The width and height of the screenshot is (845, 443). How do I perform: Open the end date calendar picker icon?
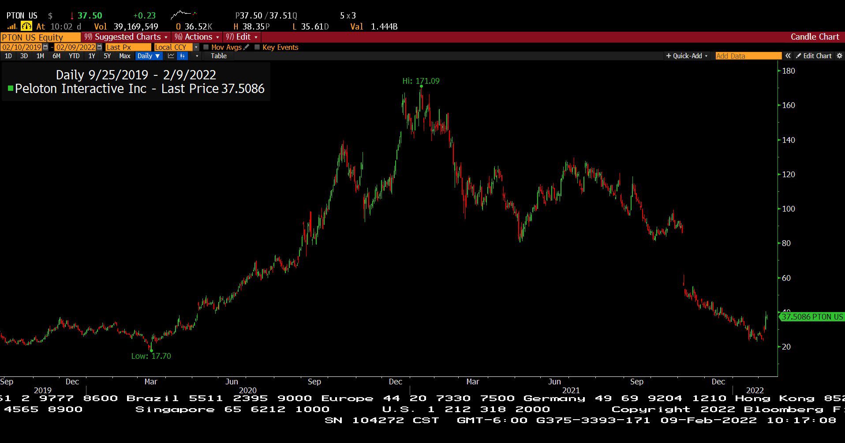[x=99, y=47]
